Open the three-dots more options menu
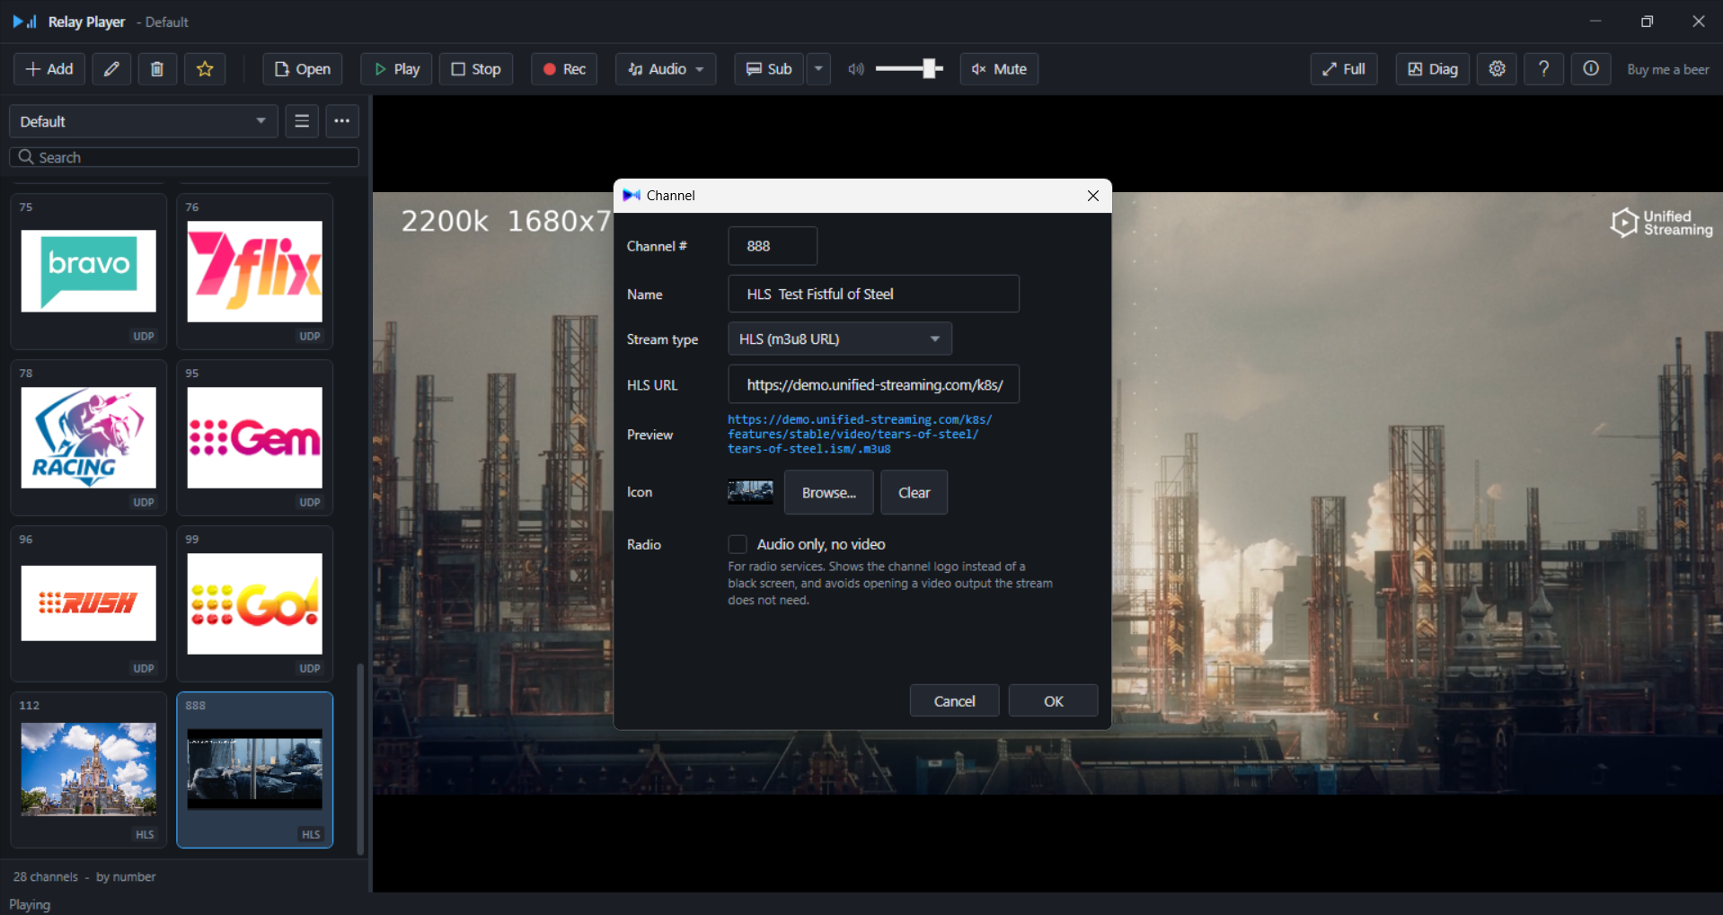Viewport: 1723px width, 915px height. 342,121
